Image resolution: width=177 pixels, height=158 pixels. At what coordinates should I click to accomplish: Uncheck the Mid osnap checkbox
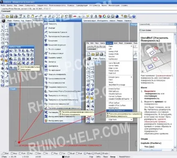[x=28, y=153]
